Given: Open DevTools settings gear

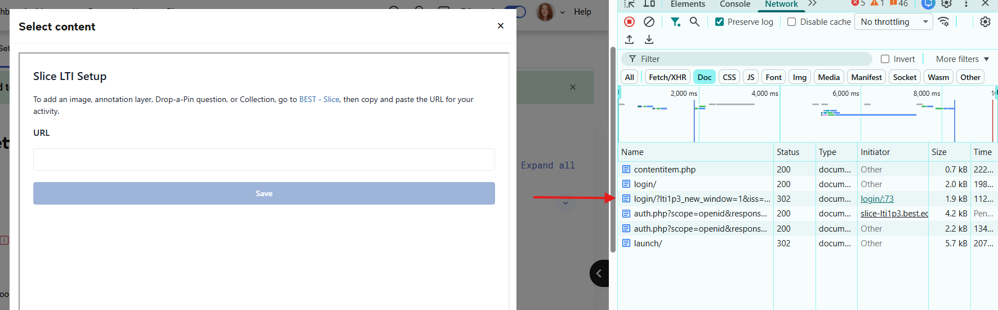Looking at the screenshot, I should pyautogui.click(x=947, y=4).
